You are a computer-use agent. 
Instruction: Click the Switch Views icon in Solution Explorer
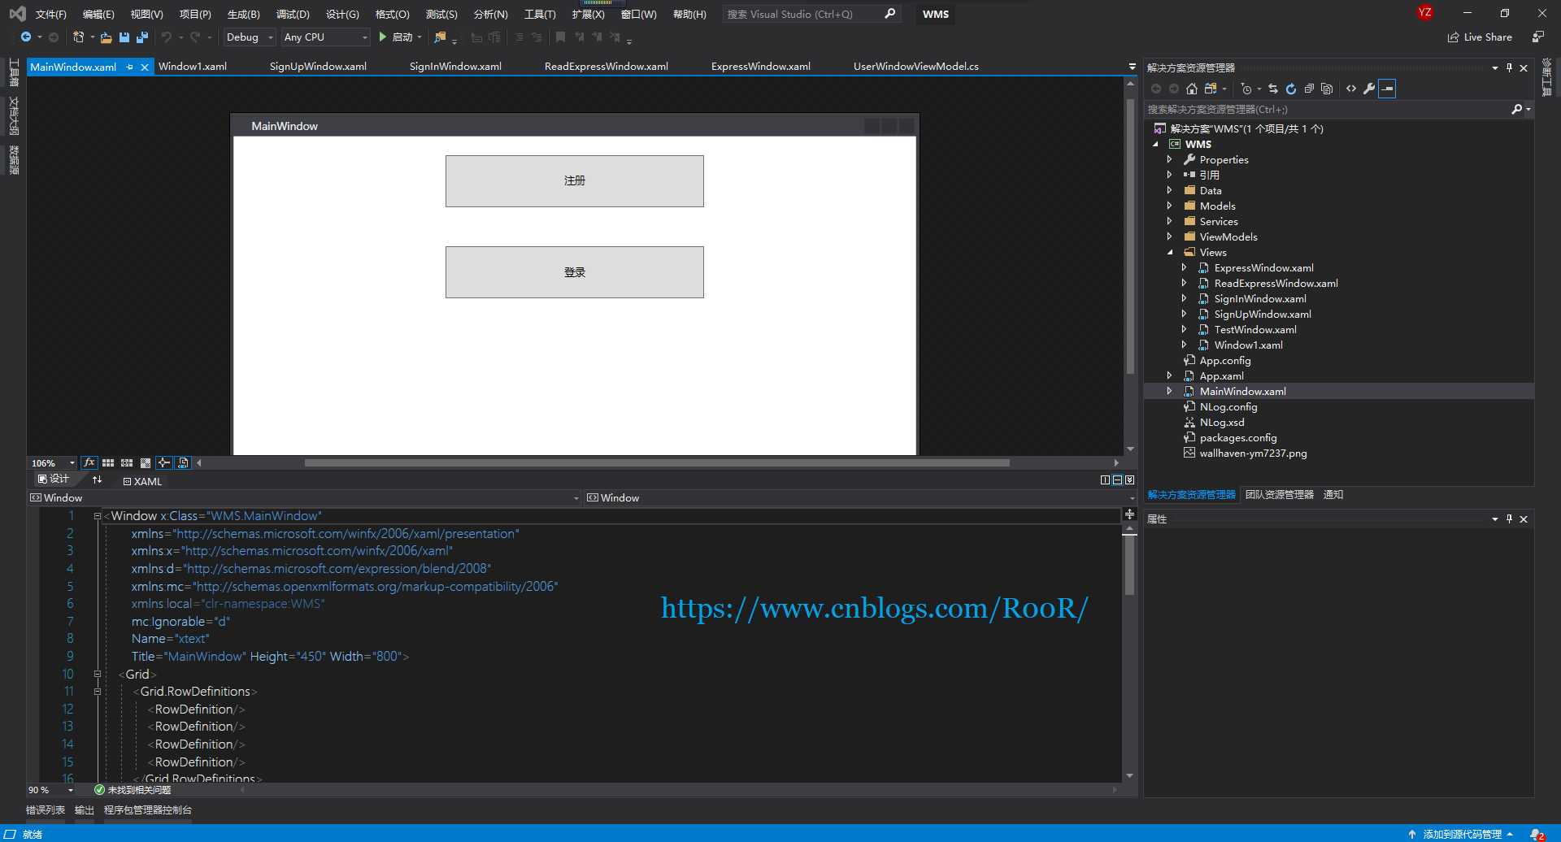tap(1210, 89)
